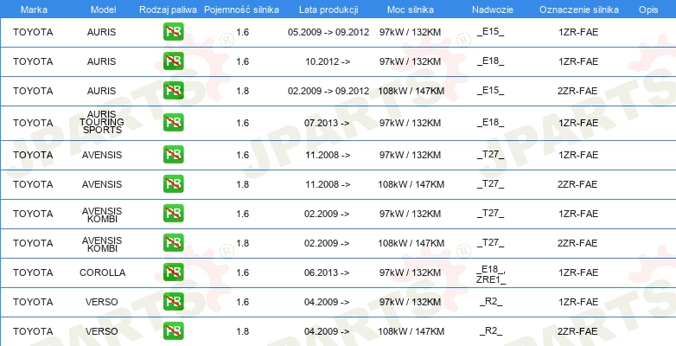Click the production date 07.2013 ->
This screenshot has height=346, width=676.
tap(327, 123)
